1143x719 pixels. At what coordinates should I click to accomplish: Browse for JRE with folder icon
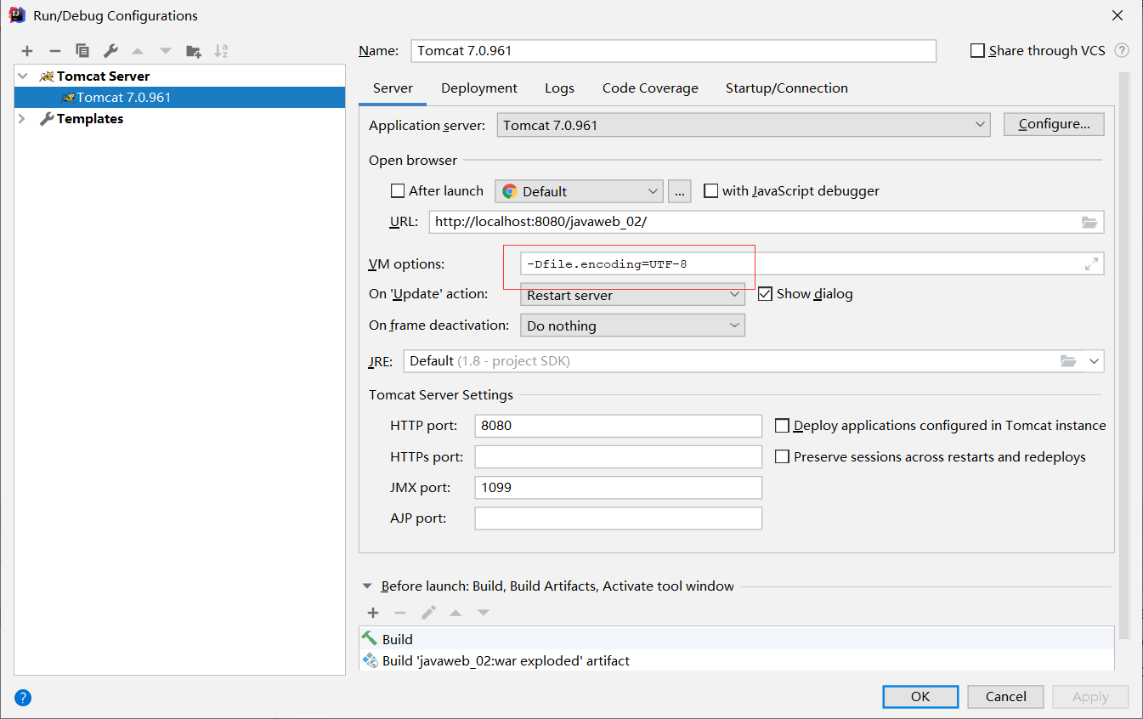point(1068,361)
